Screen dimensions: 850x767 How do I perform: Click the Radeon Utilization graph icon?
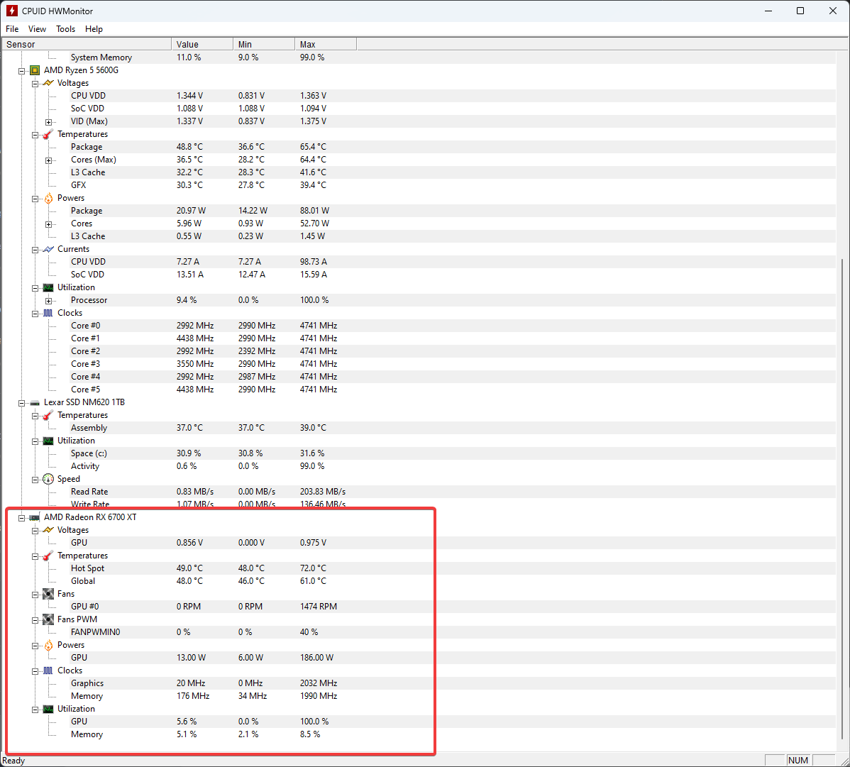[48, 709]
